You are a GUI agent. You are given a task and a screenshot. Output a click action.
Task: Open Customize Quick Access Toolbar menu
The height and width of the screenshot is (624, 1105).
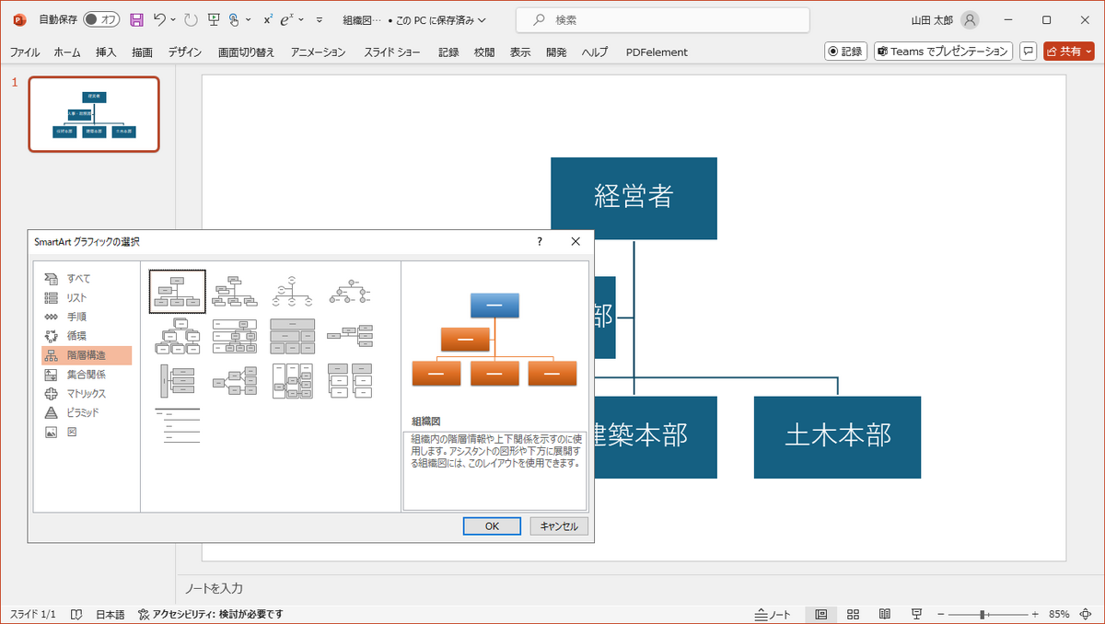coord(320,19)
